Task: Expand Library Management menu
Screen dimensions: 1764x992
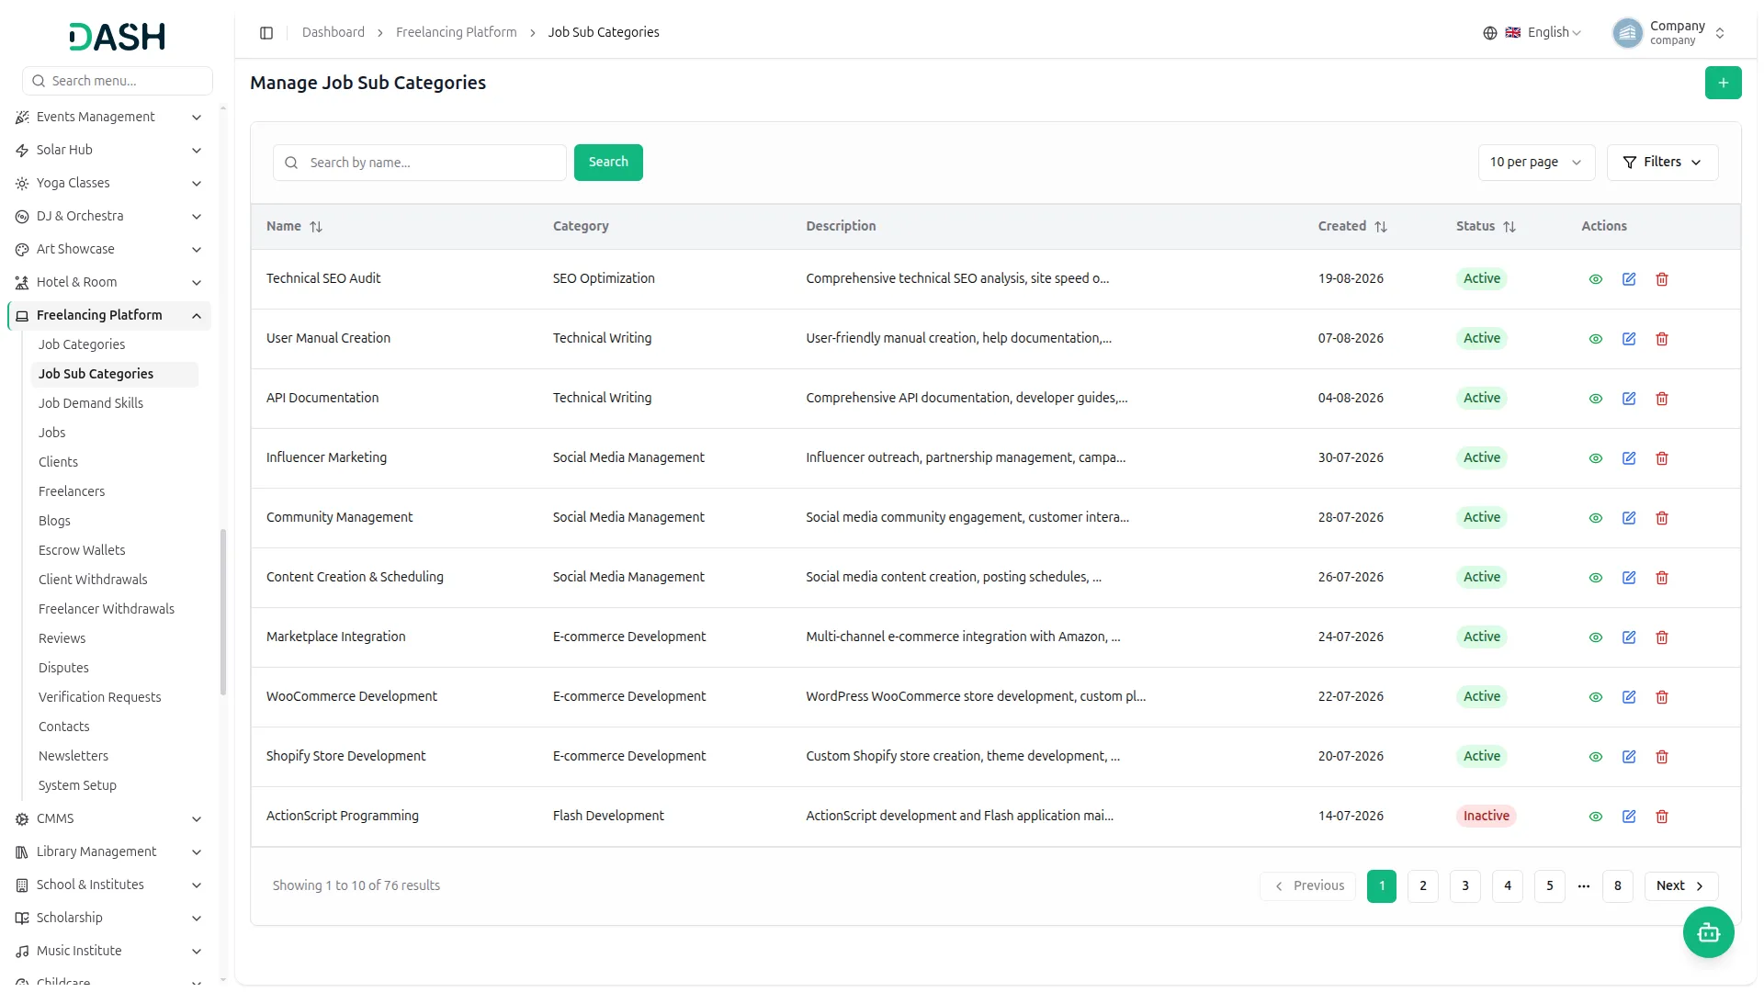Action: [x=108, y=852]
